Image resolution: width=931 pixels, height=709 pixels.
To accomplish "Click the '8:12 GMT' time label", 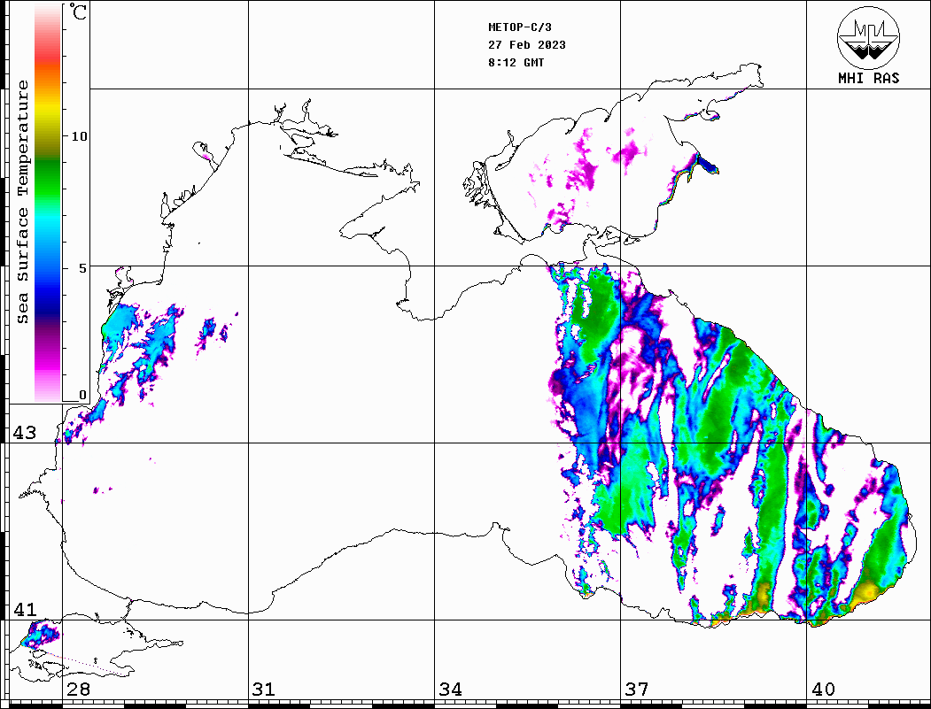I will 516,62.
